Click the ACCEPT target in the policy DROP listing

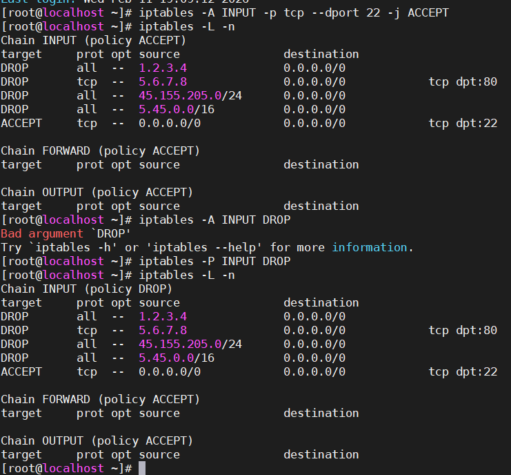point(21,371)
